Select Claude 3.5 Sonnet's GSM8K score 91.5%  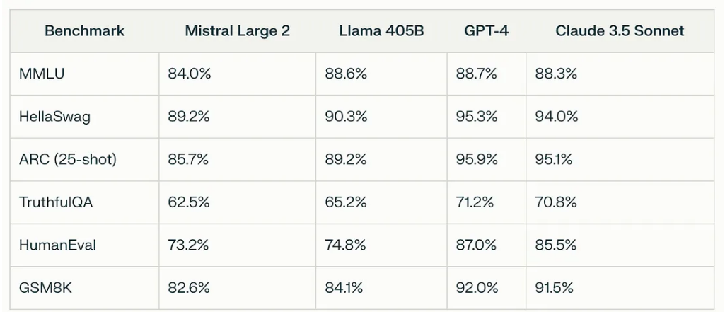coord(554,289)
